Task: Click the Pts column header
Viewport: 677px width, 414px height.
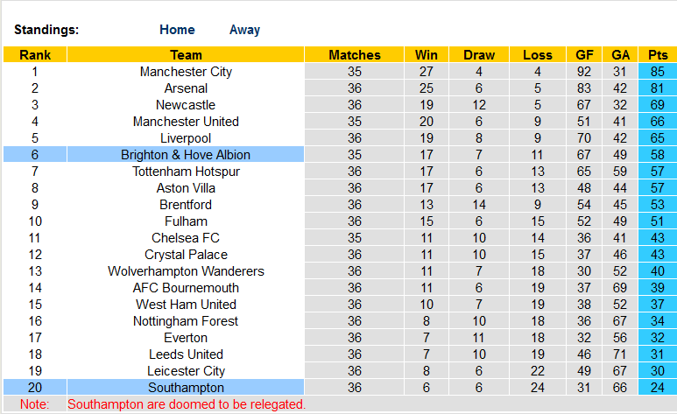Action: (x=657, y=55)
